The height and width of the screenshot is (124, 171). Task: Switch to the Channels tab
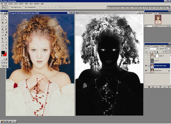[x=156, y=46]
